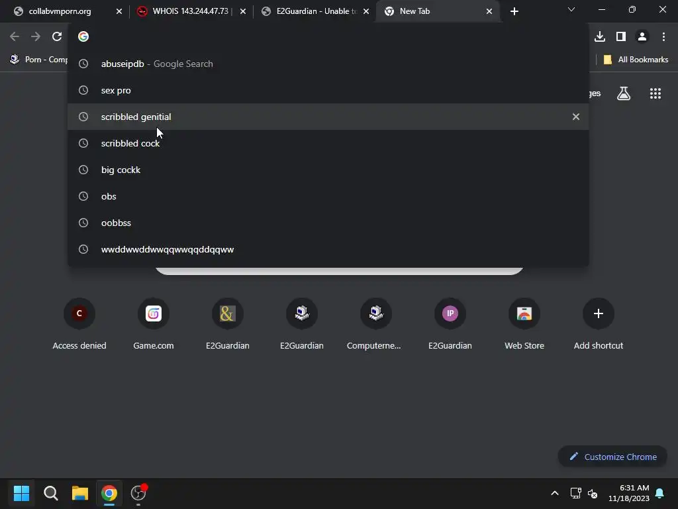Screen dimensions: 678x509
Task: Toggle the Chrome side panel icon
Action: (621, 37)
